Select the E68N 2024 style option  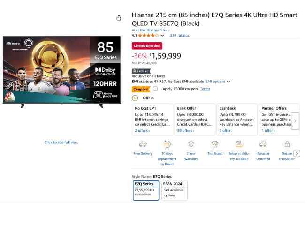click(174, 190)
